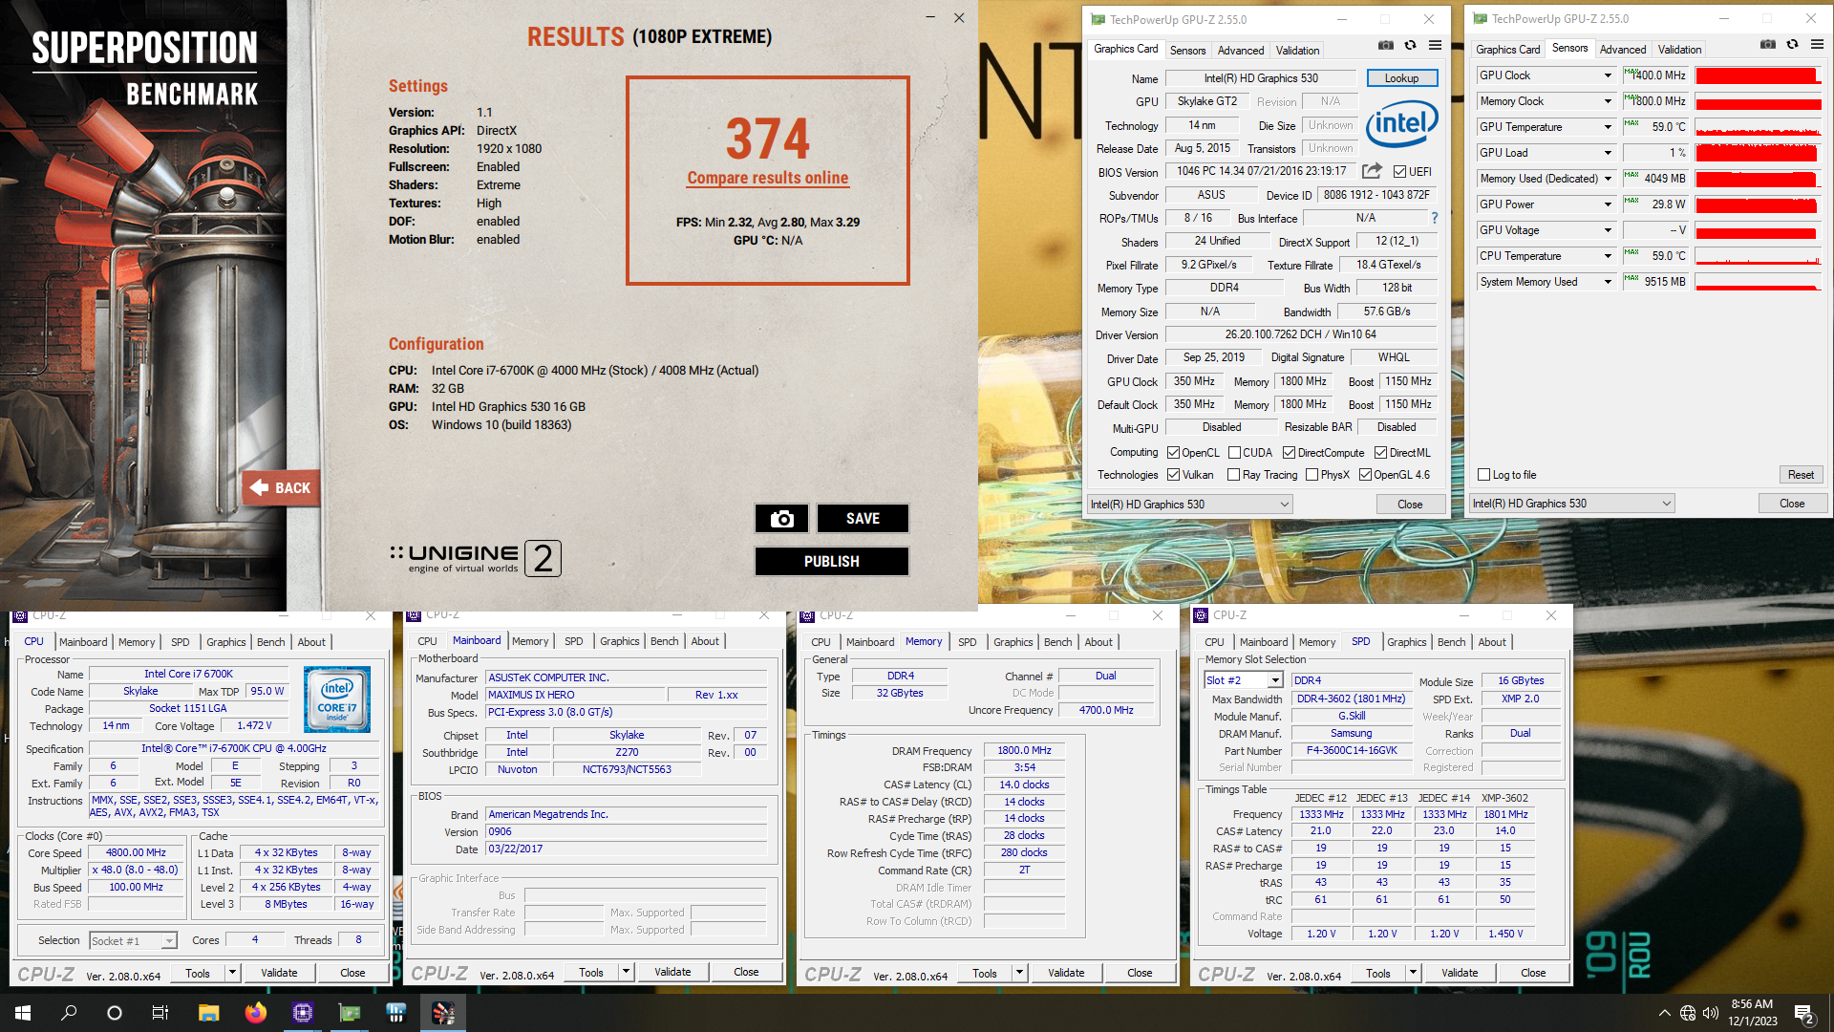Expand the GPU Power sensor dropdown
The image size is (1834, 1032).
tap(1608, 204)
